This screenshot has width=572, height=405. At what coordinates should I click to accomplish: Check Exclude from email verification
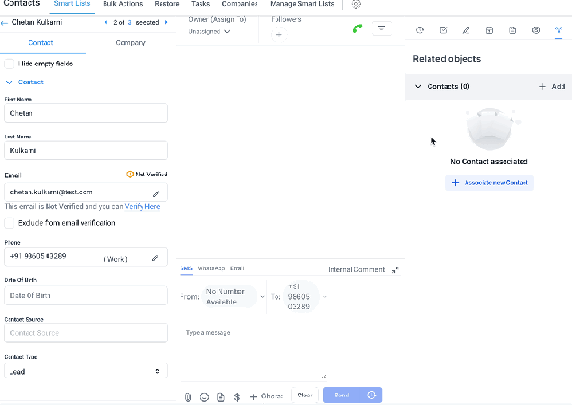tap(10, 223)
